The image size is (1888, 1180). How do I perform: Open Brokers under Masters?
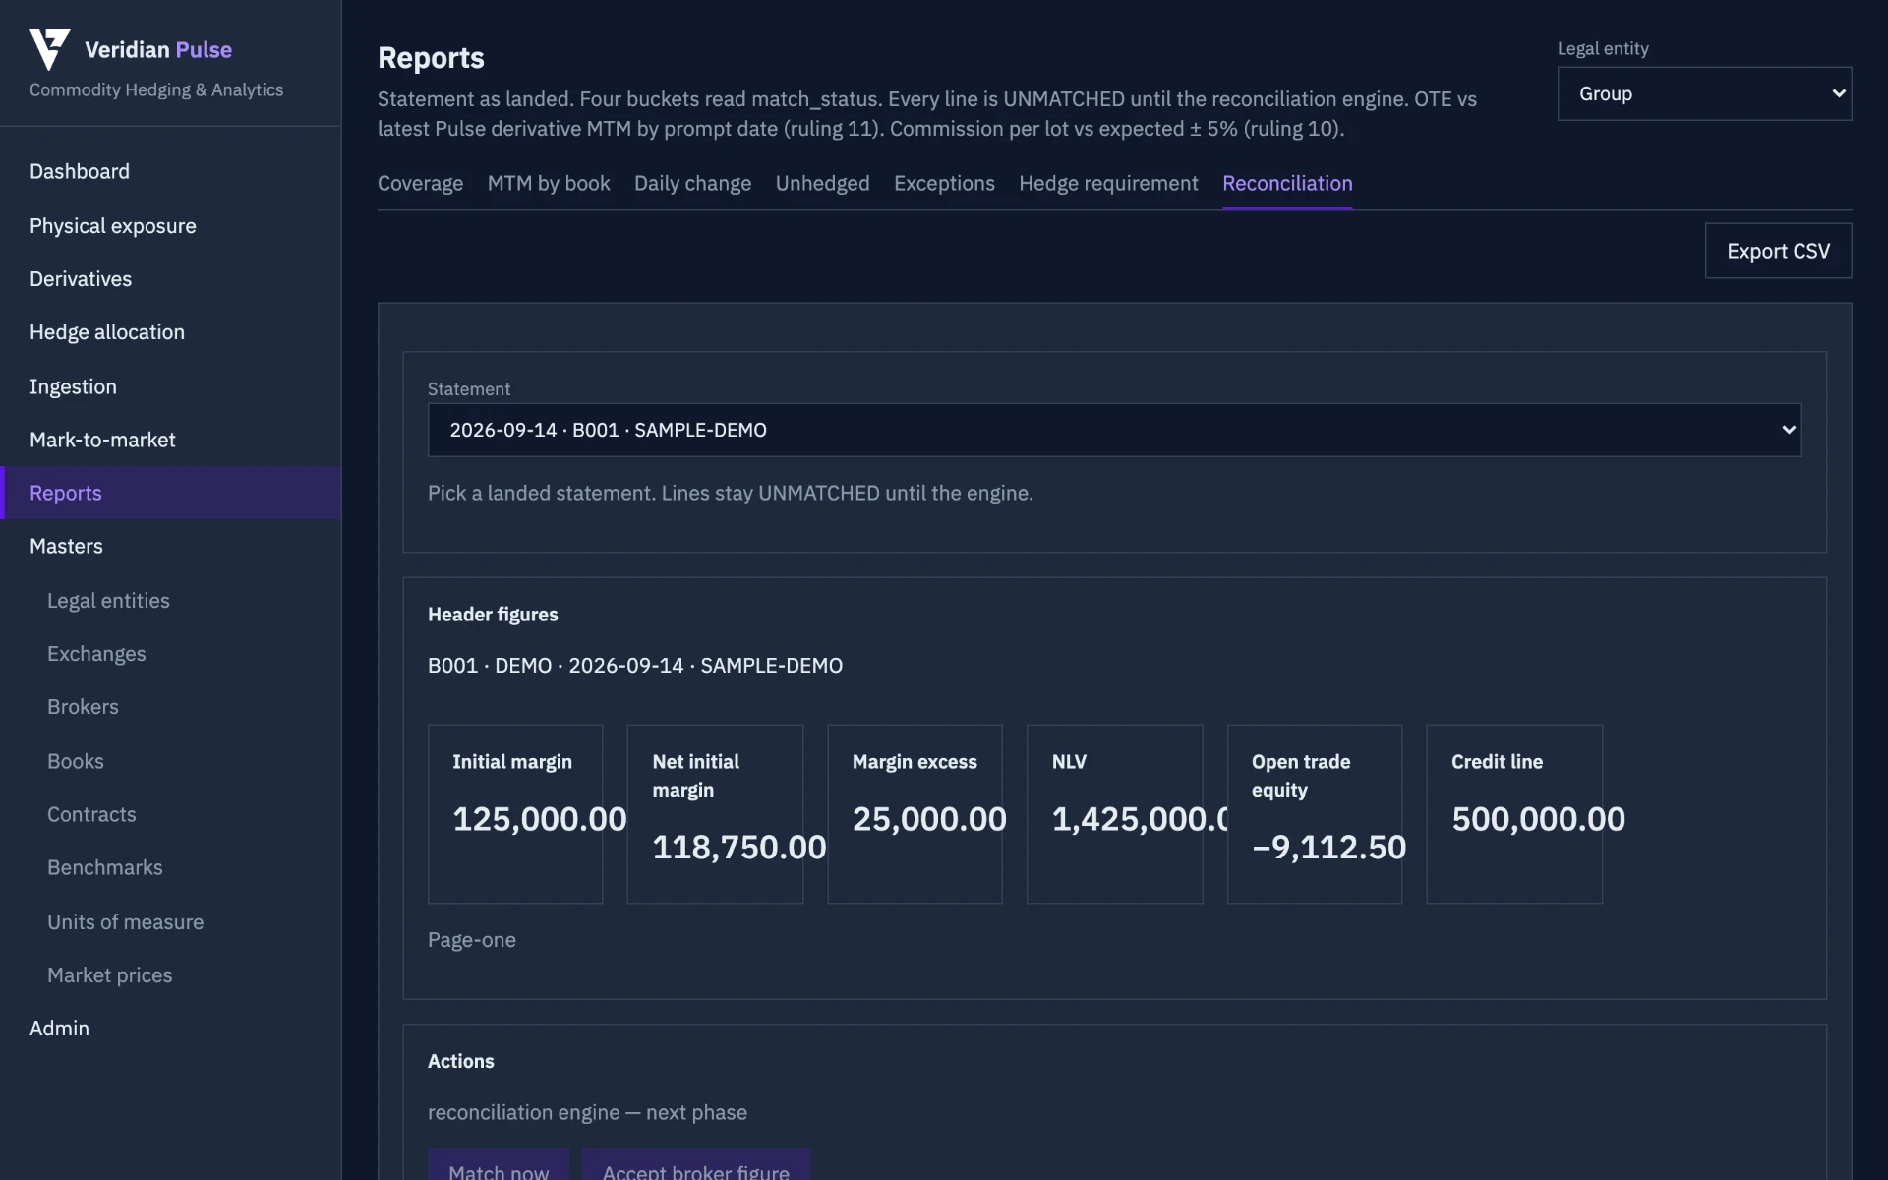171,706
